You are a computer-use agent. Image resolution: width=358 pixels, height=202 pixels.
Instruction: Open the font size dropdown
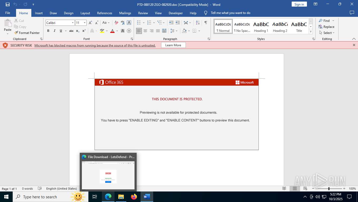click(x=84, y=23)
